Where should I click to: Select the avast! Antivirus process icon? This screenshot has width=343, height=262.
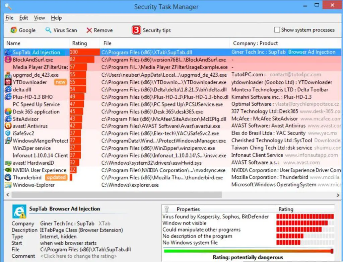pyautogui.click(x=8, y=126)
